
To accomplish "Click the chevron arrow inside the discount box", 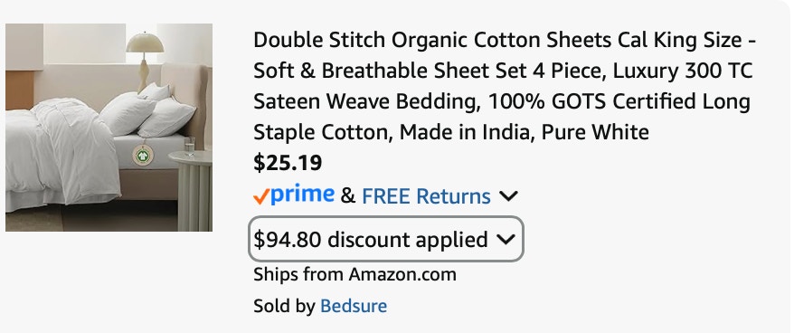I will (x=506, y=240).
